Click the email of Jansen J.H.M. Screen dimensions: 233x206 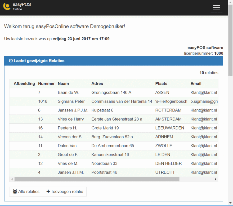[x=204, y=172]
